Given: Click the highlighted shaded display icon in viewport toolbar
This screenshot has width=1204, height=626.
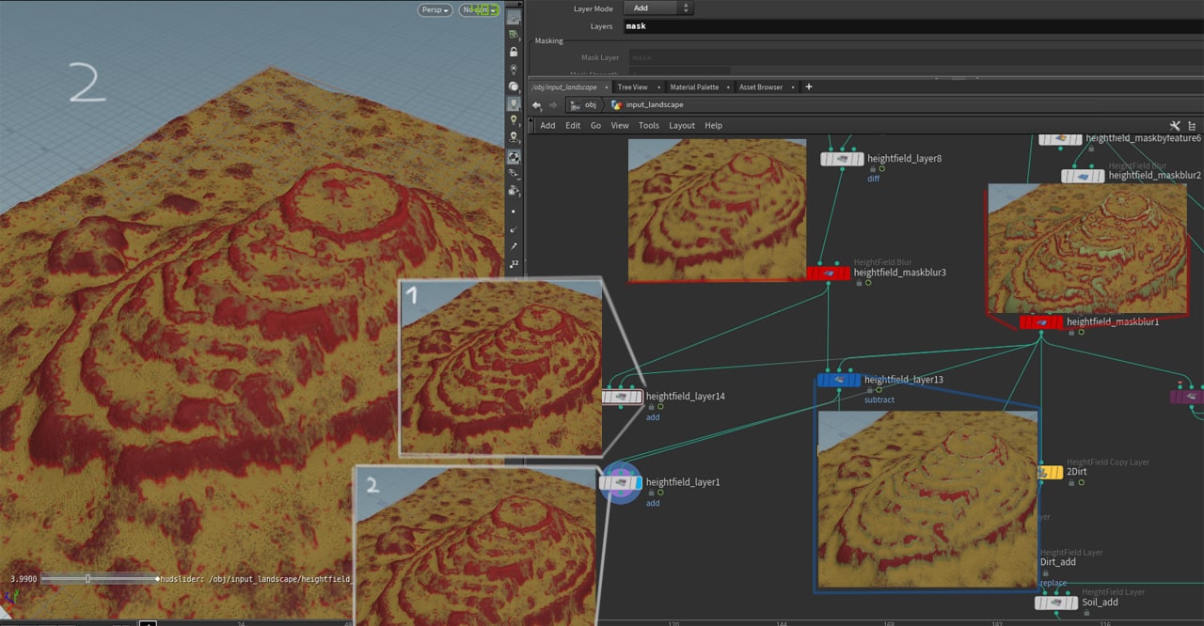Looking at the screenshot, I should point(514,157).
